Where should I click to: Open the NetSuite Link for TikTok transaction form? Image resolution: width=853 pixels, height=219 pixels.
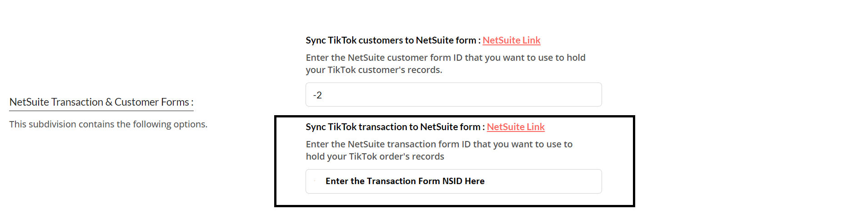tap(516, 127)
